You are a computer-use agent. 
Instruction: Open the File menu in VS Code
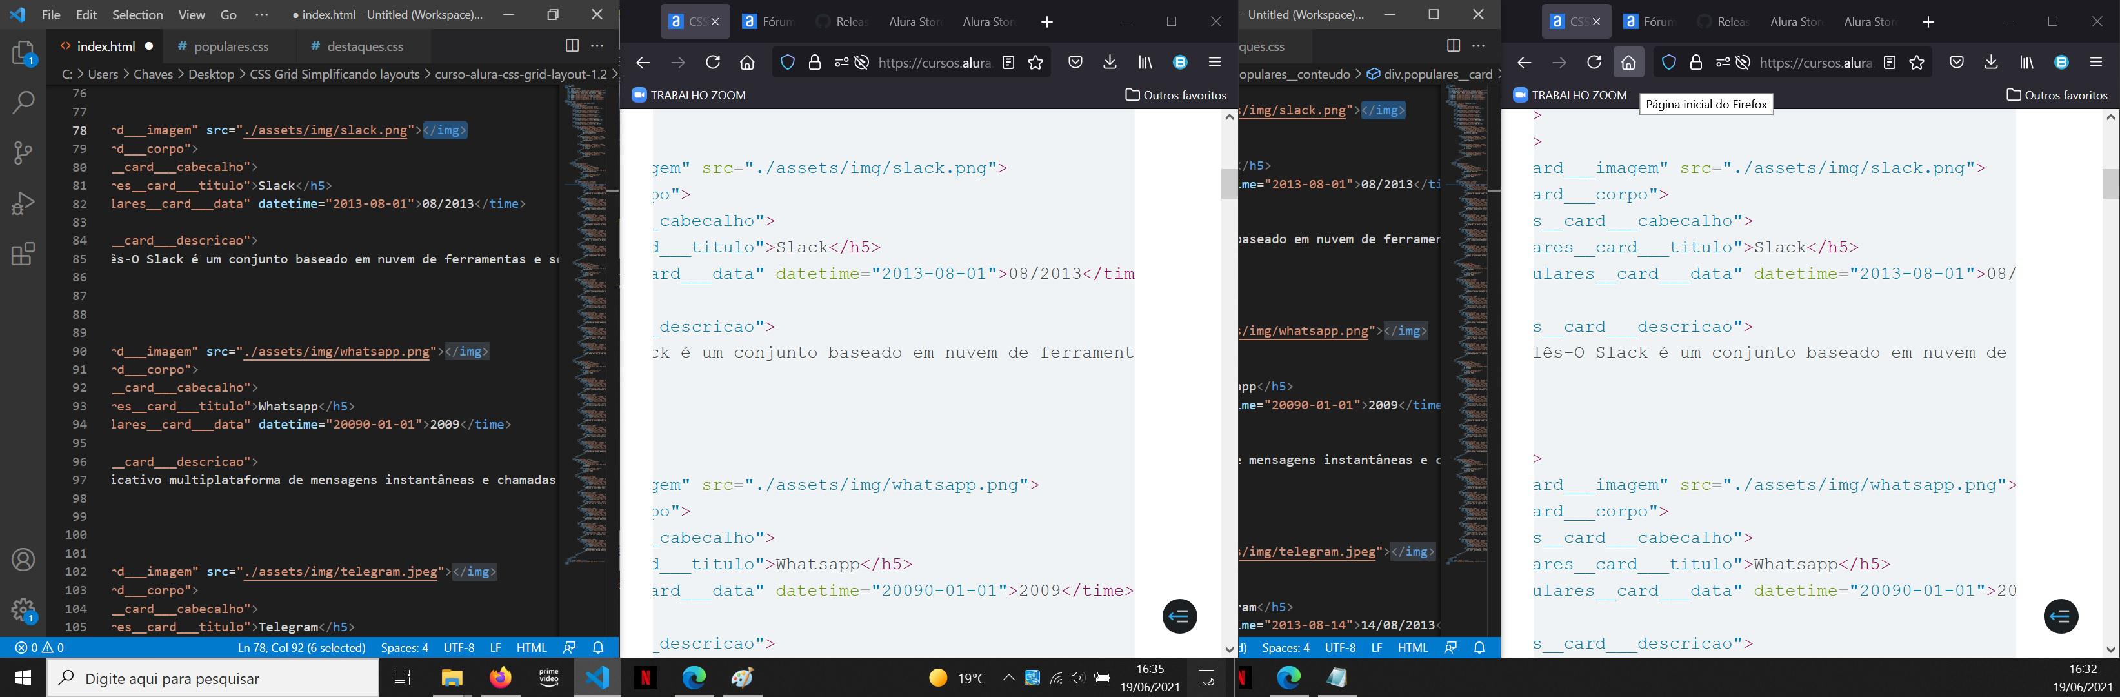50,15
